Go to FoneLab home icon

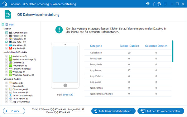pos(5,4)
